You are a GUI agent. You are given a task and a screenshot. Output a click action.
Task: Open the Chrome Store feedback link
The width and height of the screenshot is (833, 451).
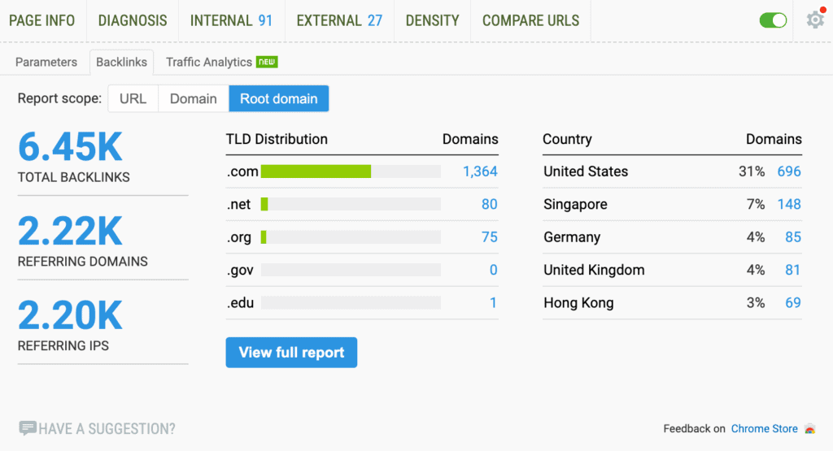point(764,429)
